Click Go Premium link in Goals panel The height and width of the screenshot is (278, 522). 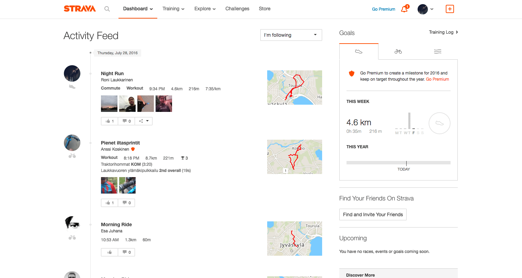(x=437, y=79)
